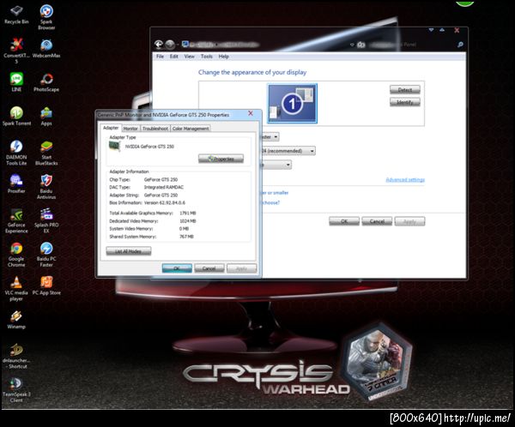This screenshot has height=427, width=515.
Task: Click the Bios 'Version 62.92.84.0.6' text
Action: click(x=165, y=203)
